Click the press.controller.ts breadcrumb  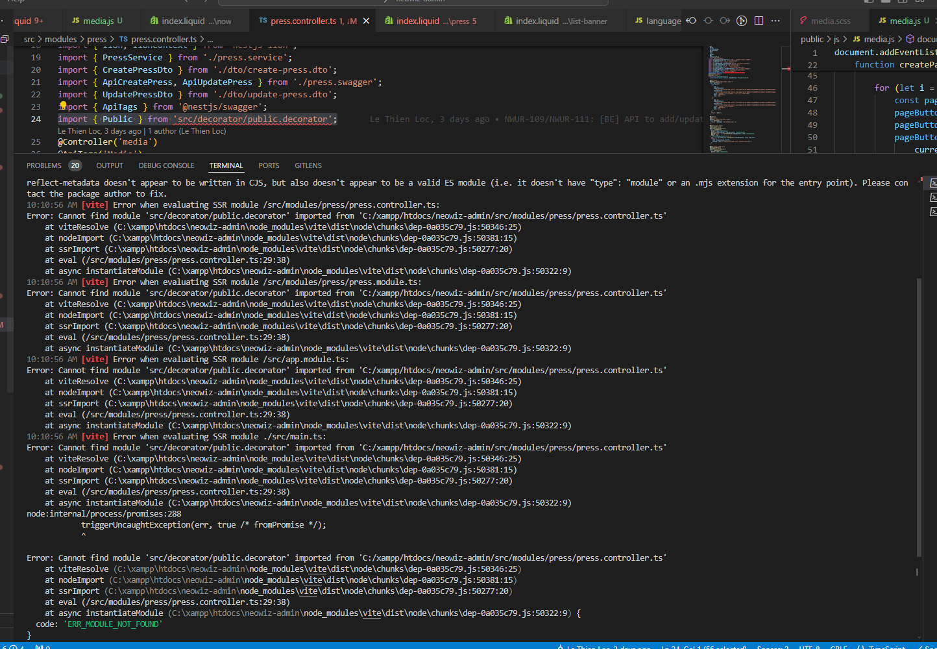point(158,39)
